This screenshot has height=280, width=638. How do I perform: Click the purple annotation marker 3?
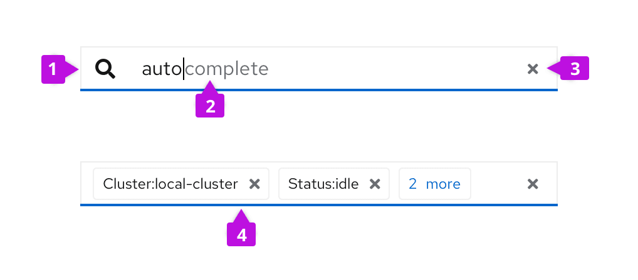tap(575, 69)
